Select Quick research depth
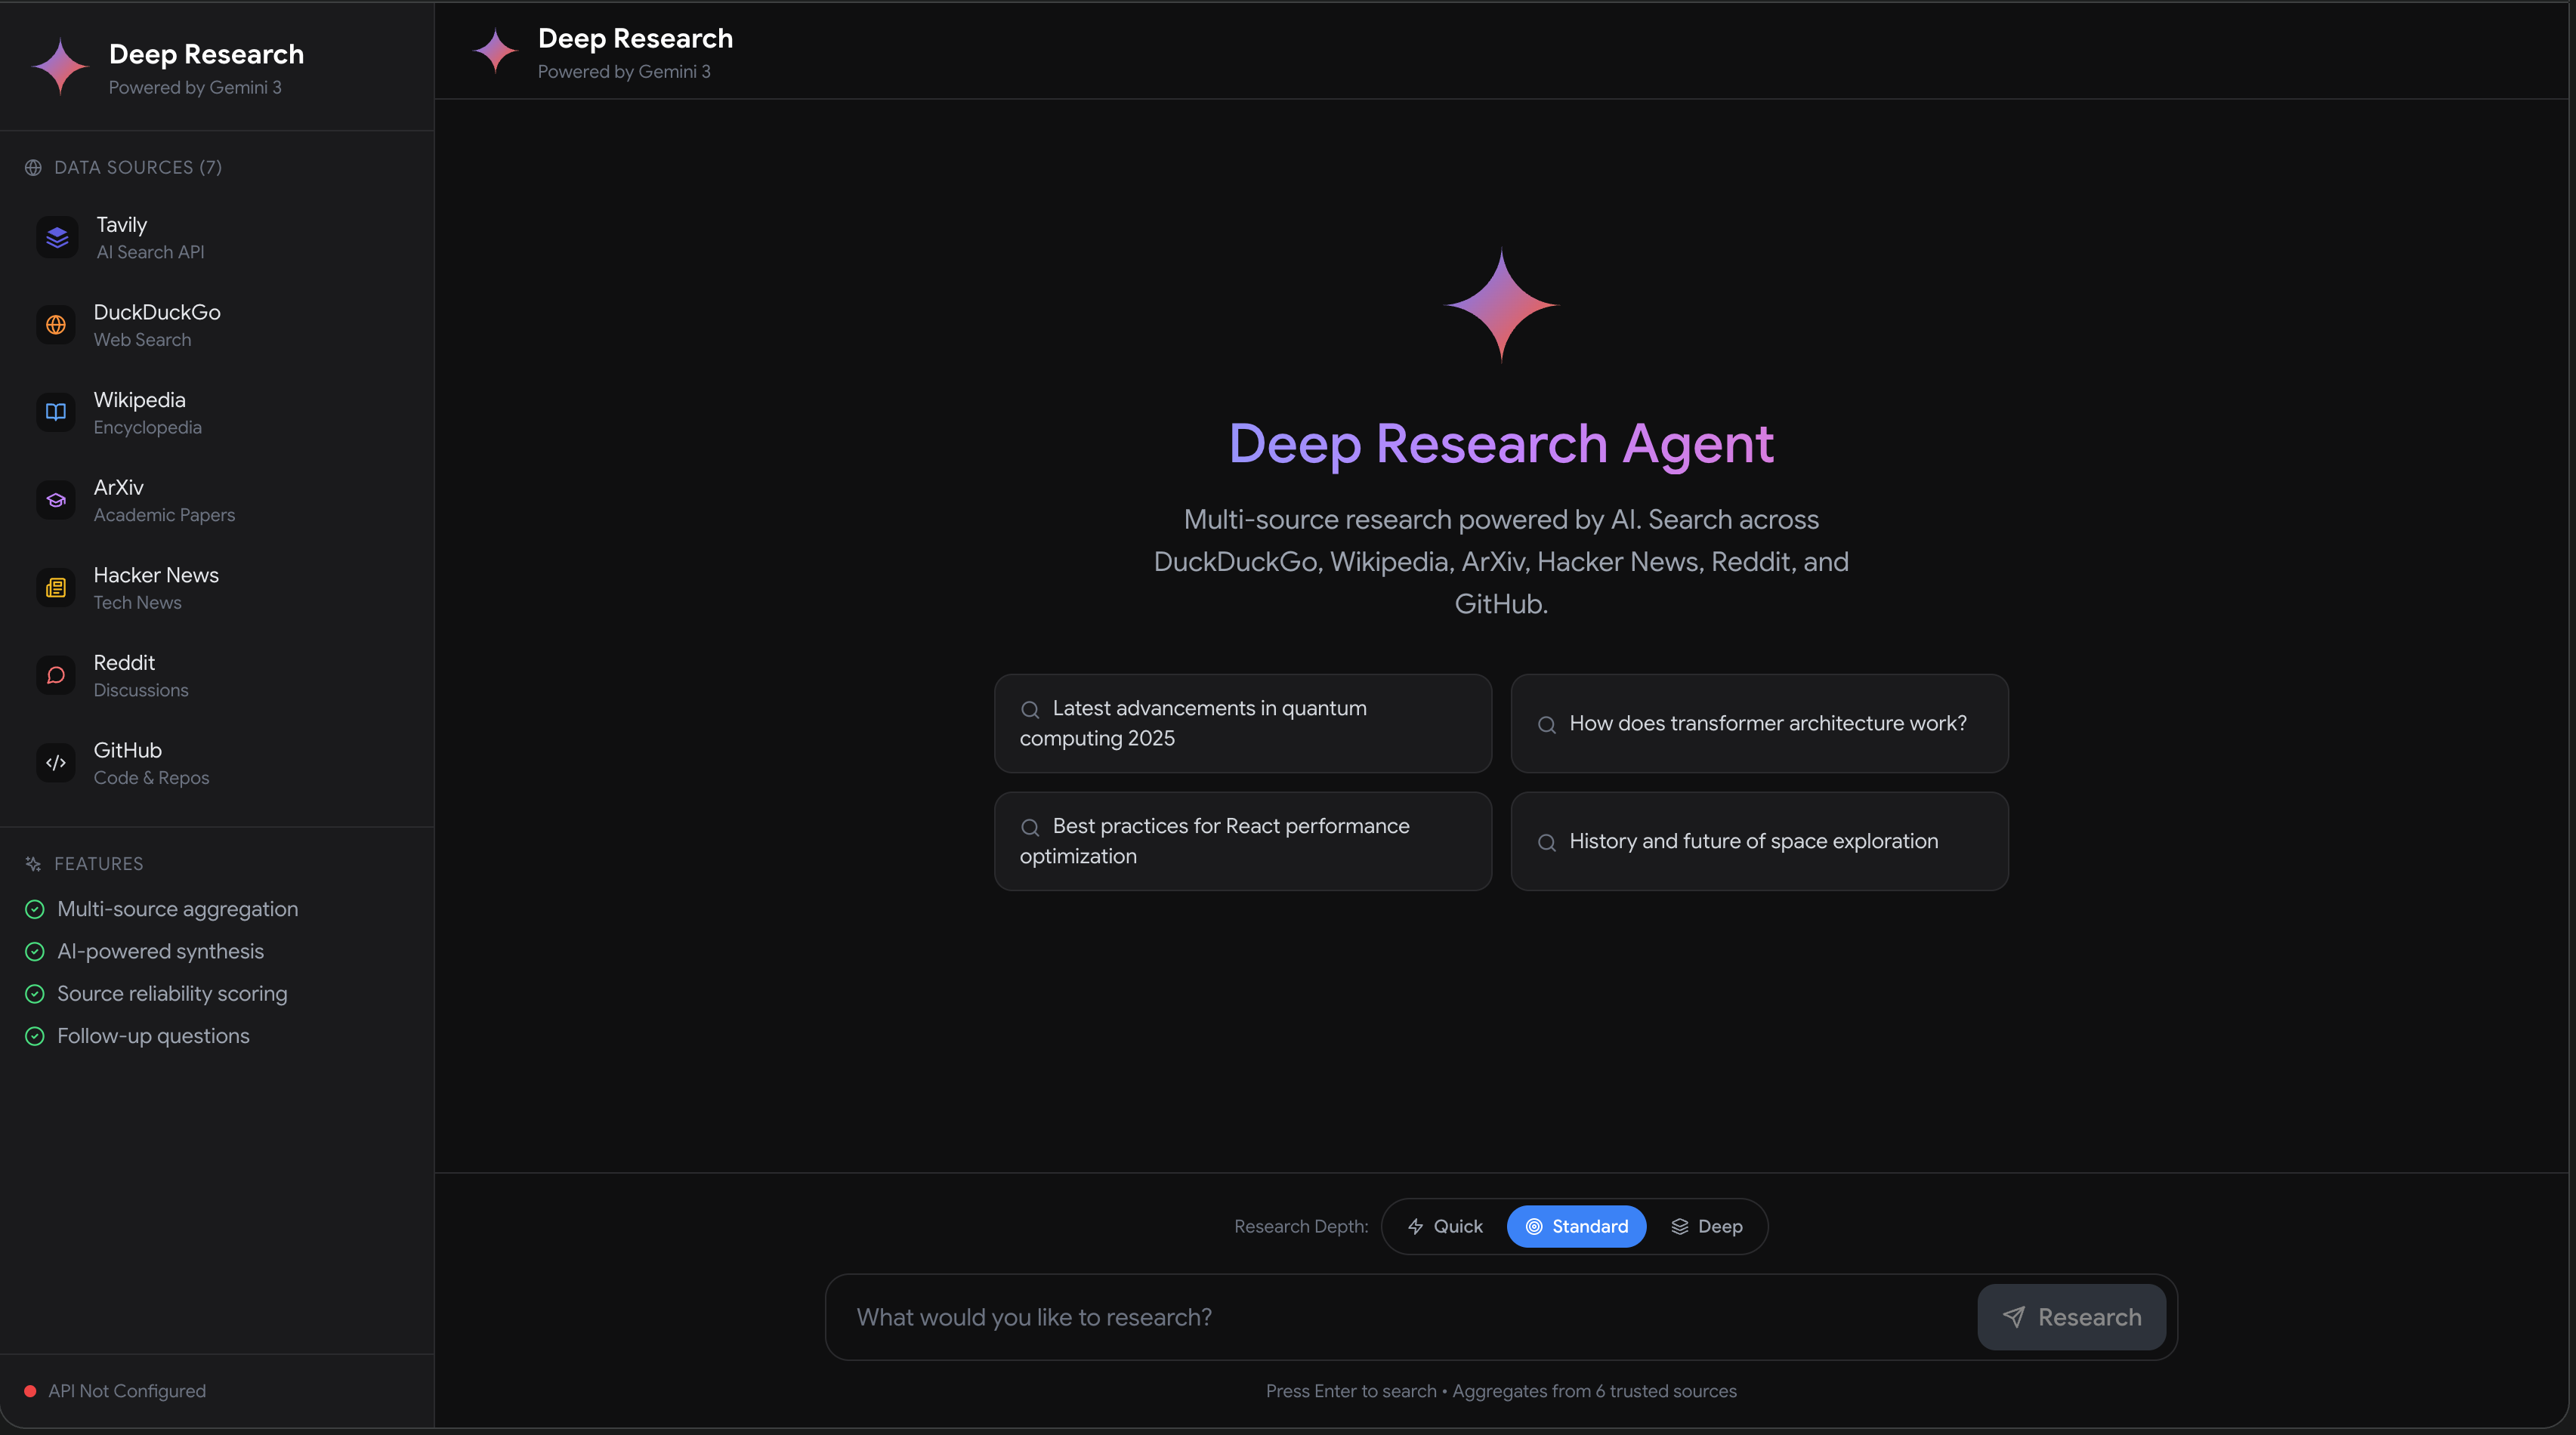This screenshot has height=1435, width=2576. [1444, 1226]
